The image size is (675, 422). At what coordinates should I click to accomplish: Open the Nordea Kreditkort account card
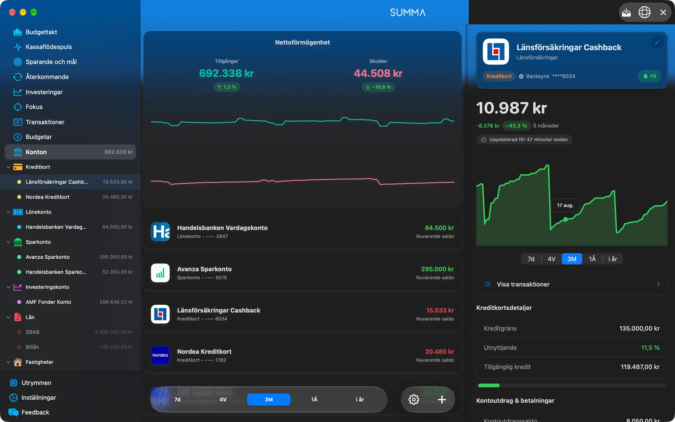pyautogui.click(x=302, y=355)
